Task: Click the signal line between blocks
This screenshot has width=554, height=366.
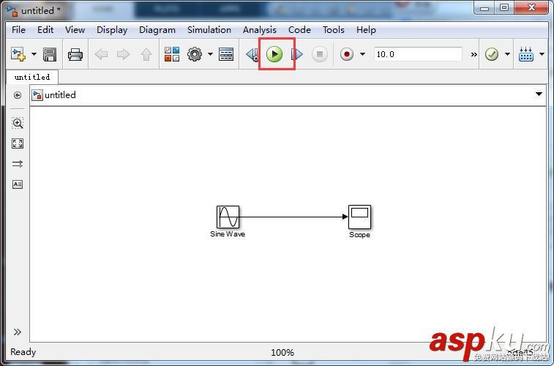Action: (x=293, y=217)
